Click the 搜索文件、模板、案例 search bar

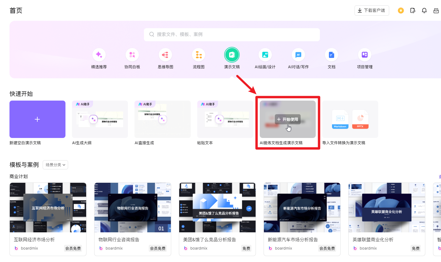[232, 34]
